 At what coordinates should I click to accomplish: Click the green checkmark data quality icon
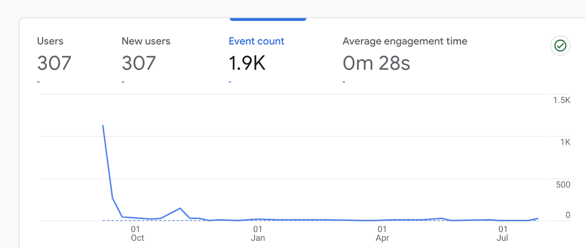coord(560,46)
